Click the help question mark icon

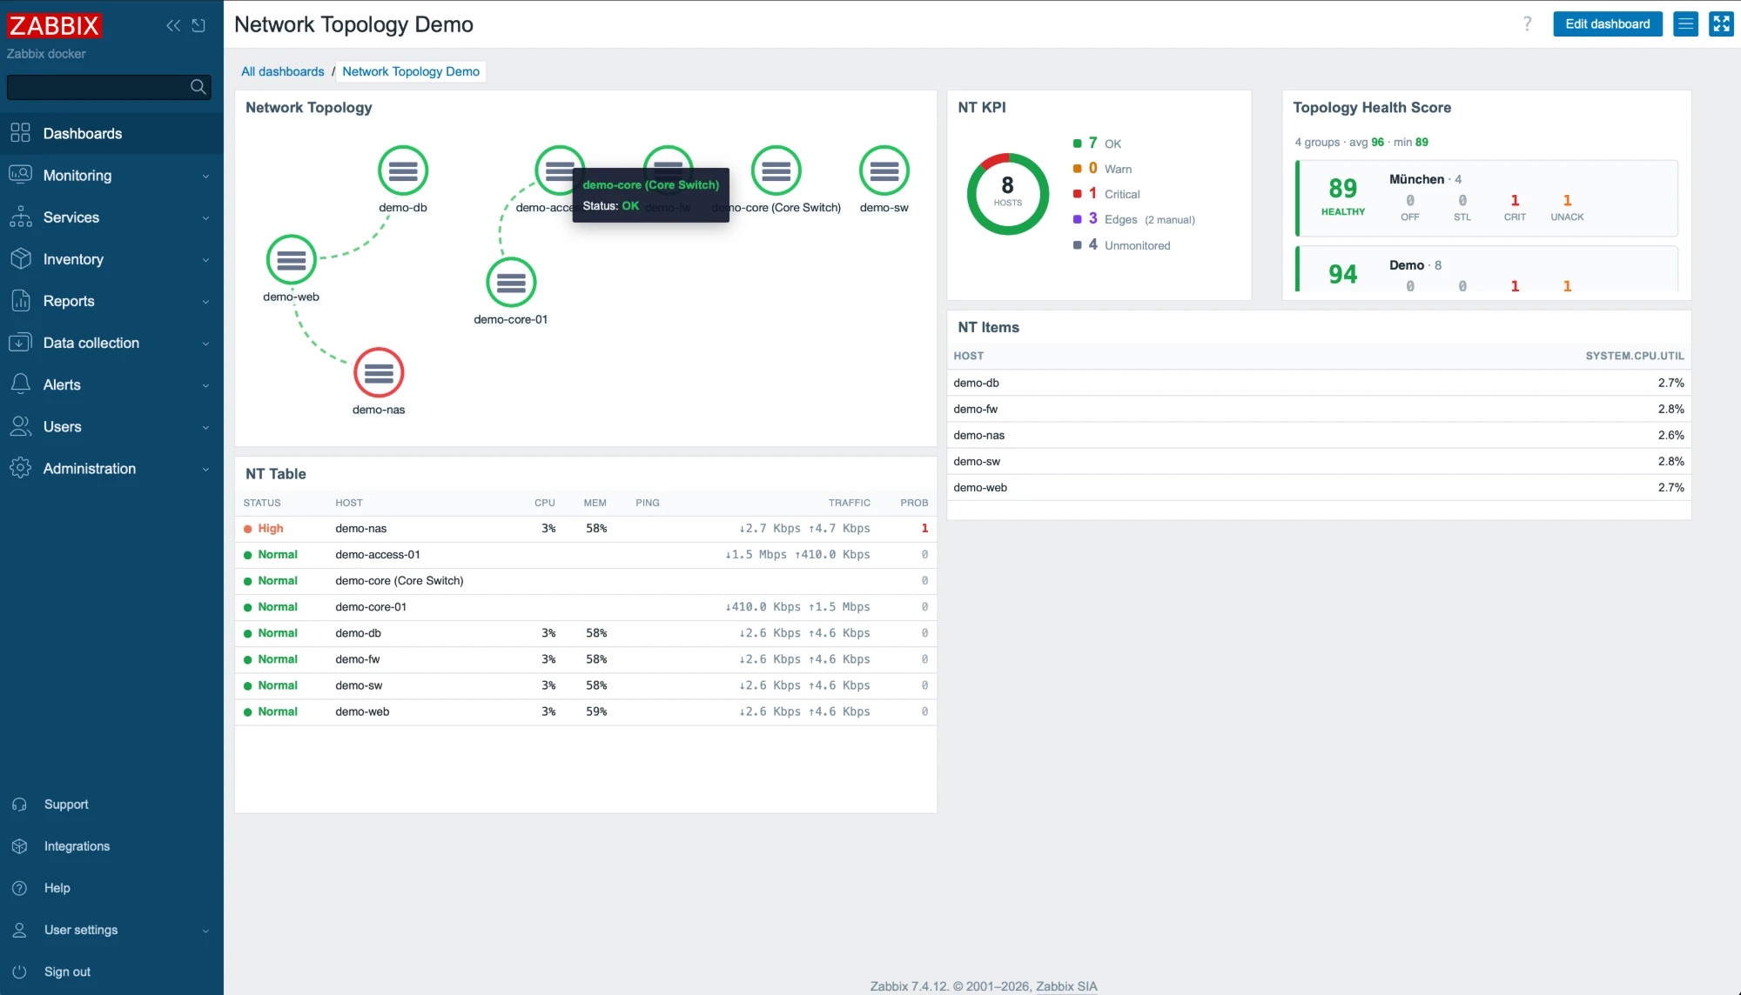1527,24
